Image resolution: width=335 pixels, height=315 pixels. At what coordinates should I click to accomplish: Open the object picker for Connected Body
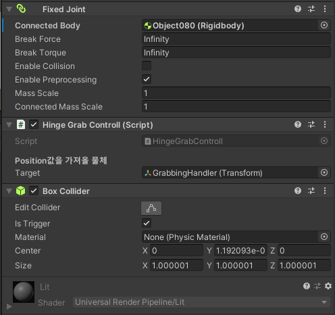point(324,25)
